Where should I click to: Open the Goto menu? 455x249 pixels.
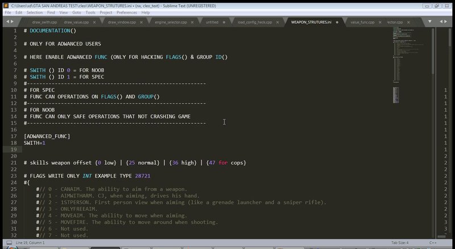pos(77,13)
